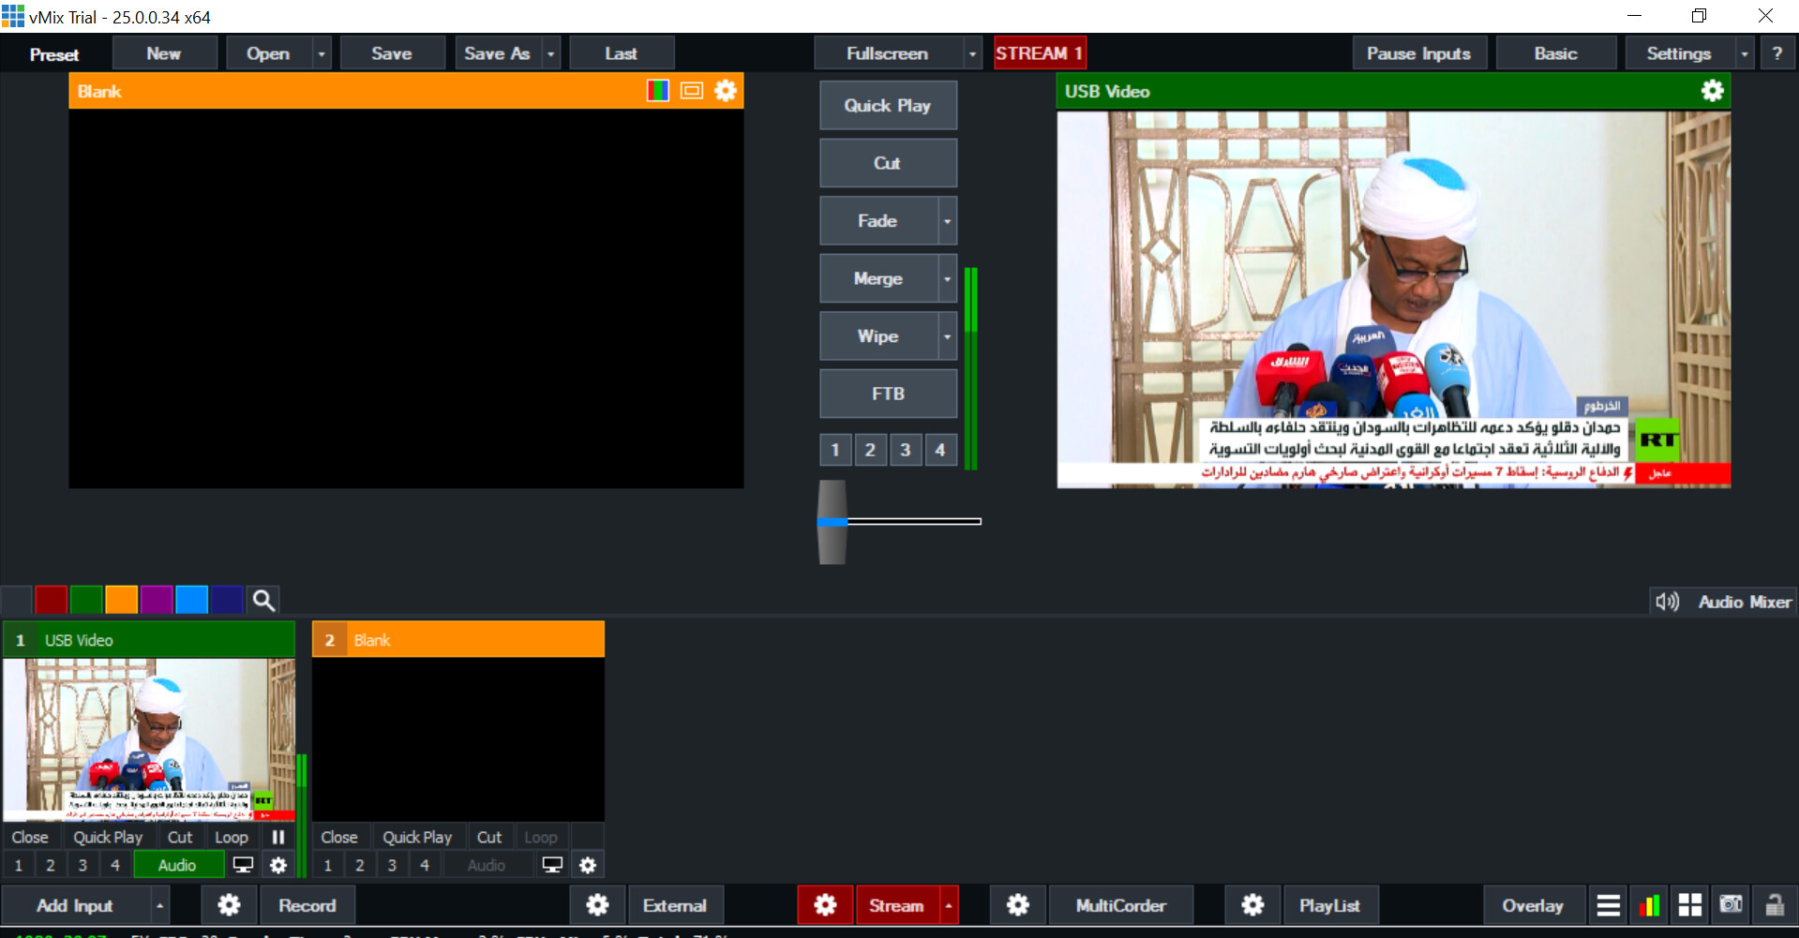The height and width of the screenshot is (938, 1799).
Task: Select the orange color swatch above inputs
Action: pos(121,600)
